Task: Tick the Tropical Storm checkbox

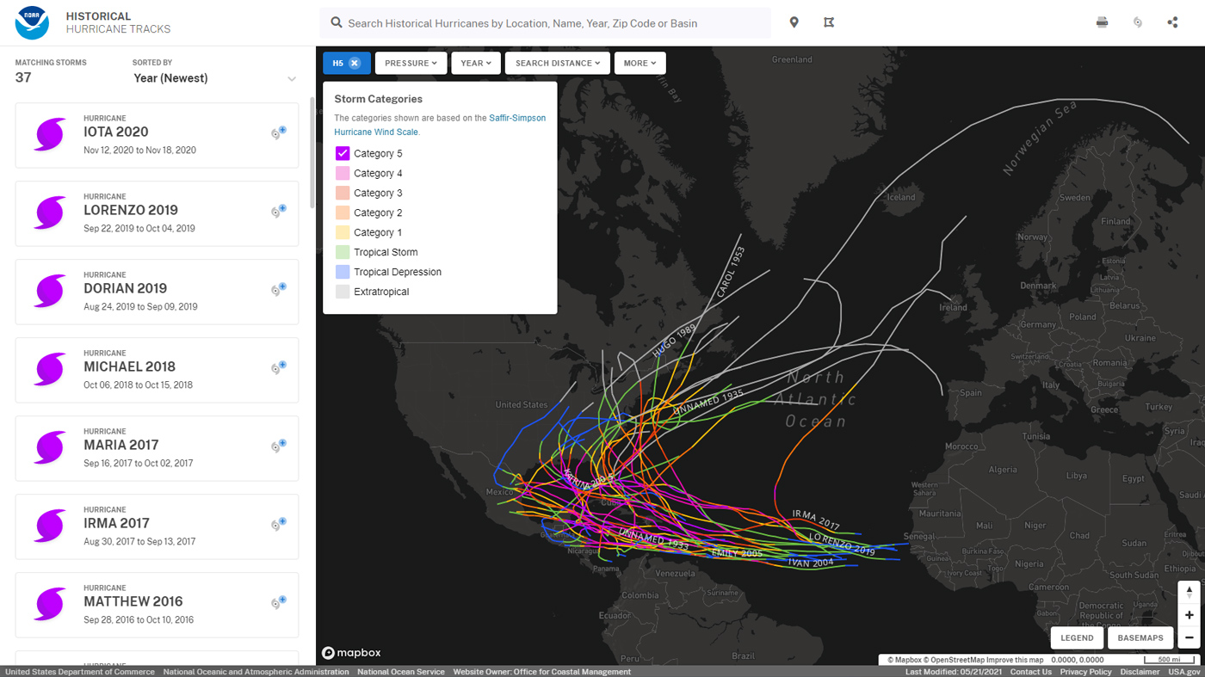Action: [x=343, y=252]
